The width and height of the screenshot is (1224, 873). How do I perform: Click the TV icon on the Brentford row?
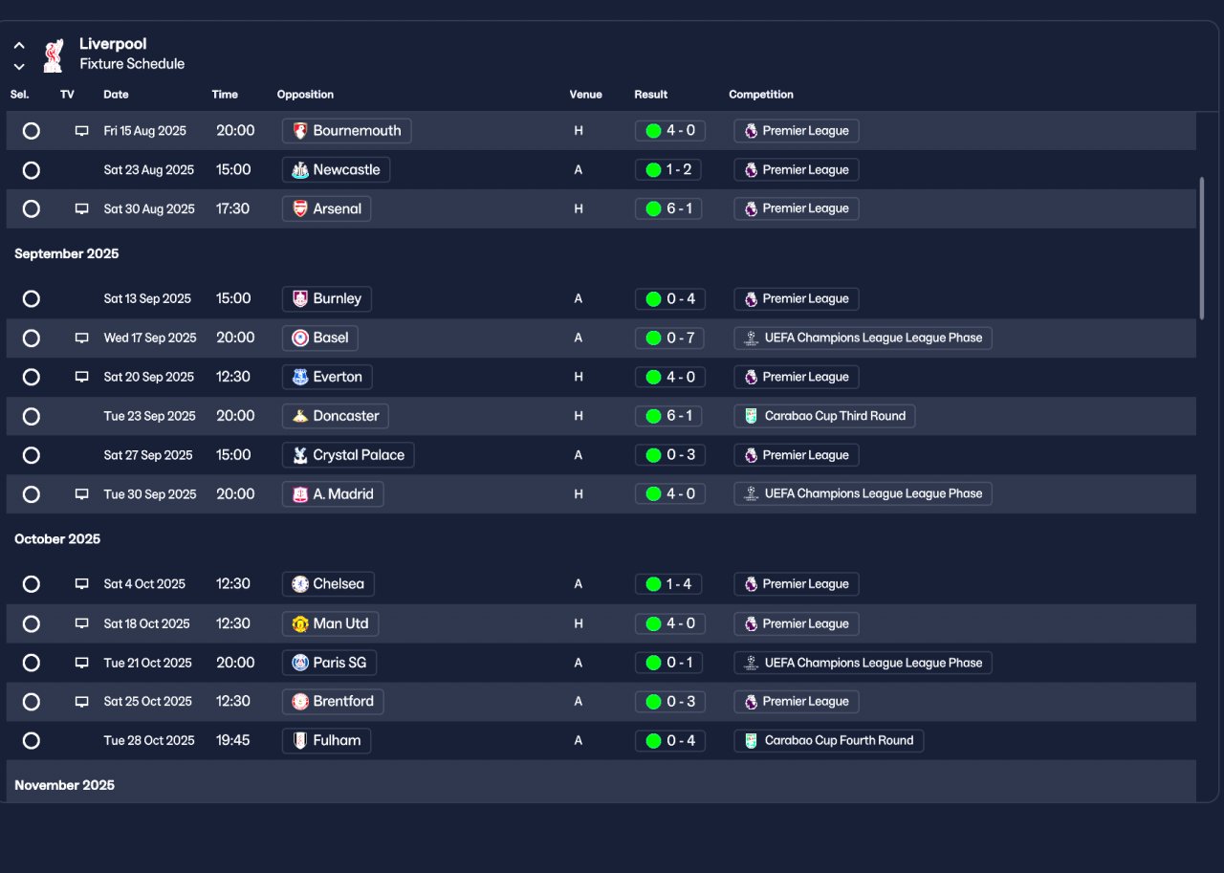click(x=82, y=701)
